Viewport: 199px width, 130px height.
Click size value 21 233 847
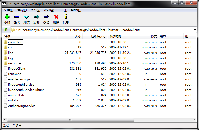click(73, 53)
